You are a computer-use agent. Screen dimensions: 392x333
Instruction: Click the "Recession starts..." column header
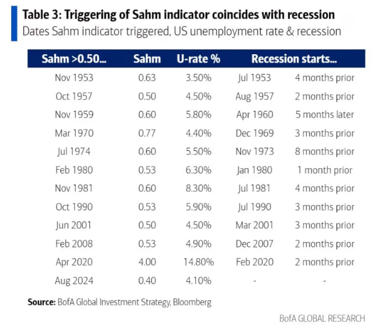pyautogui.click(x=294, y=59)
